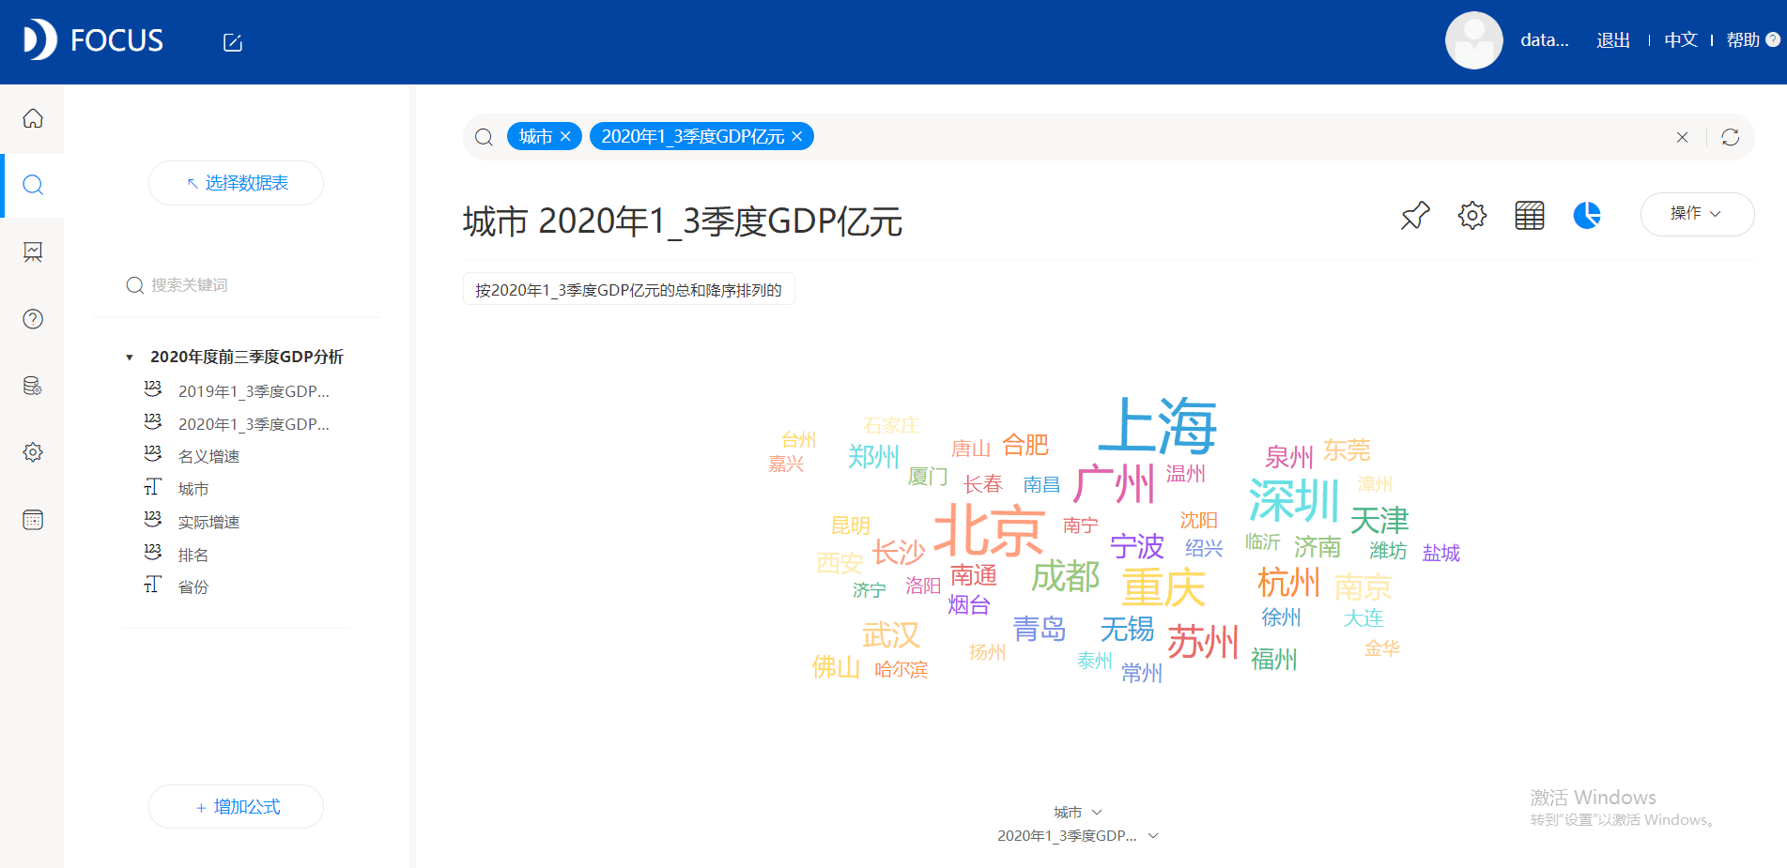Collapse the 2020年度前三季度GDP分析 tree
Viewport: 1787px width, 868px height.
point(130,358)
